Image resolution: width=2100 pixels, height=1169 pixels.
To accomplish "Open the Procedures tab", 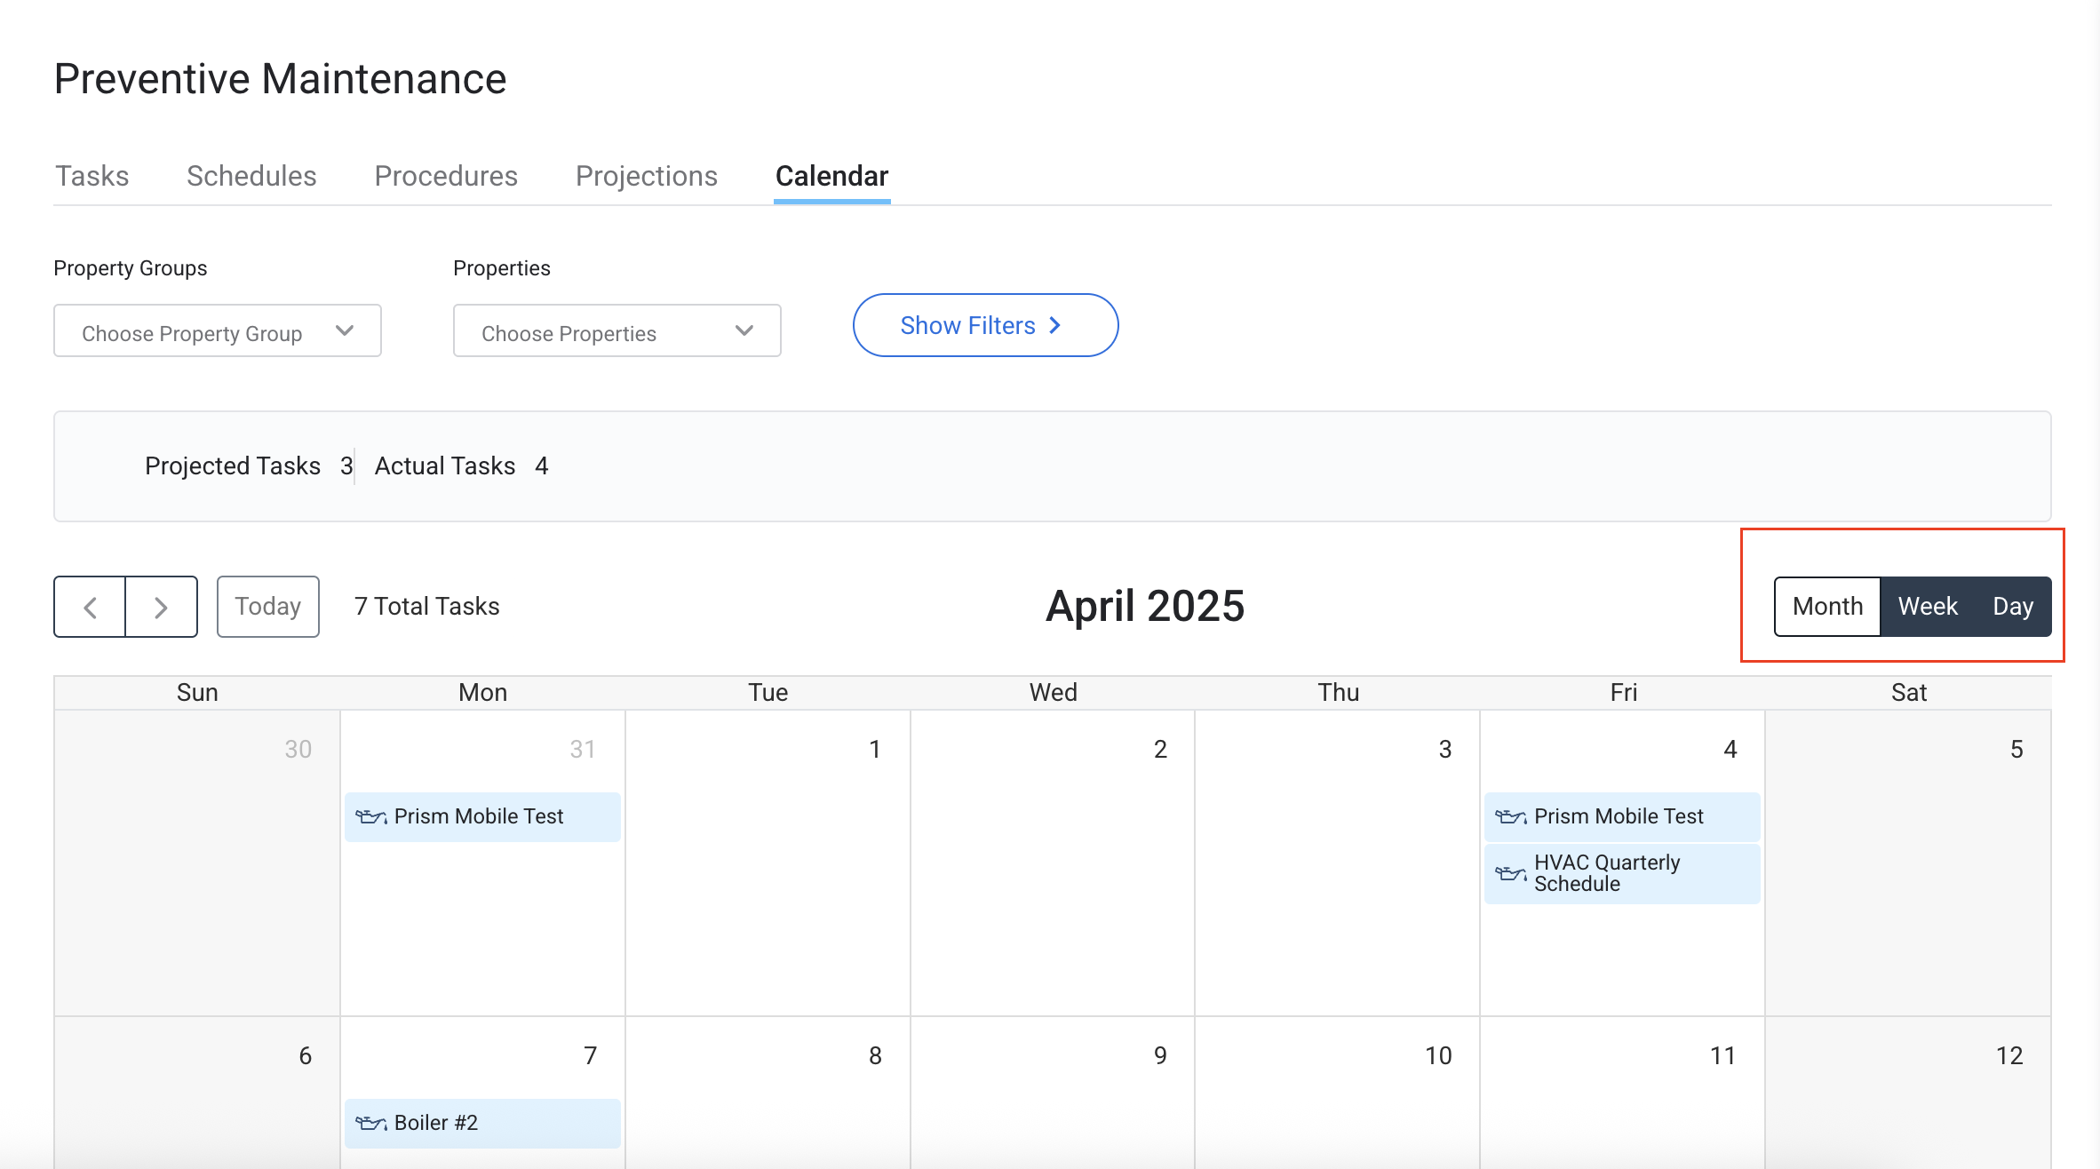I will point(446,176).
